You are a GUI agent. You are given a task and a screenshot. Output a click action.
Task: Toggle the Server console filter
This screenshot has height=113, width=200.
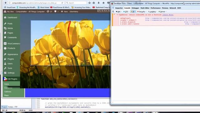(162, 12)
